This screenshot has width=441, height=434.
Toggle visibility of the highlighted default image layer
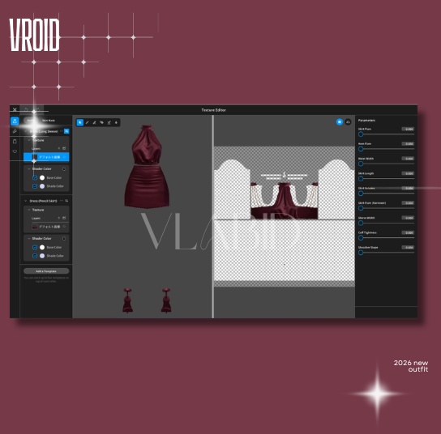pos(65,157)
